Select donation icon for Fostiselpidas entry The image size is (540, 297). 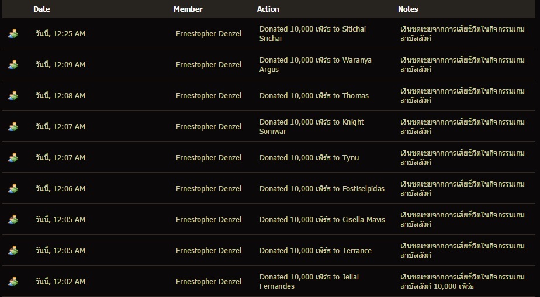[x=13, y=188]
